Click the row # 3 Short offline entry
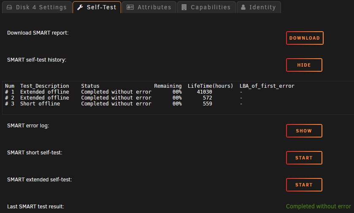Screen dimensions: 354x213 [x=124, y=104]
